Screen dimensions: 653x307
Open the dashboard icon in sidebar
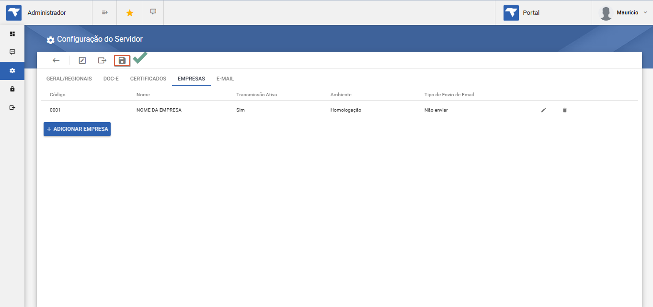coord(12,34)
